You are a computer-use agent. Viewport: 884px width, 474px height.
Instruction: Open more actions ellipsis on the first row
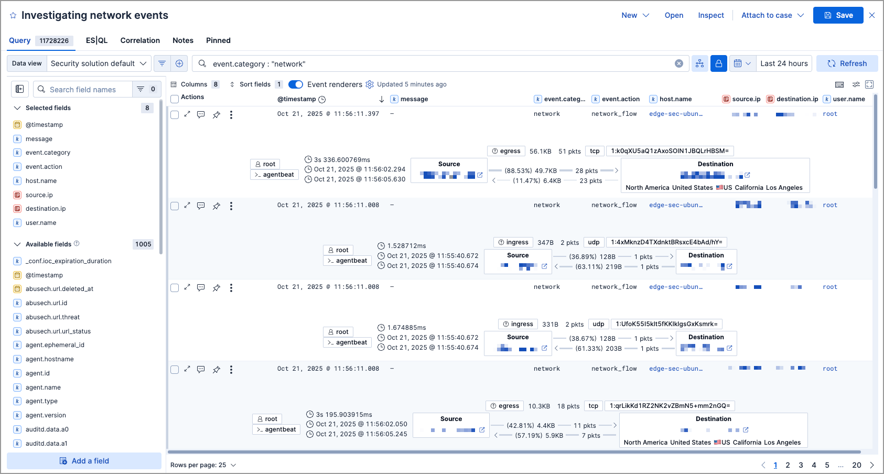pos(231,114)
